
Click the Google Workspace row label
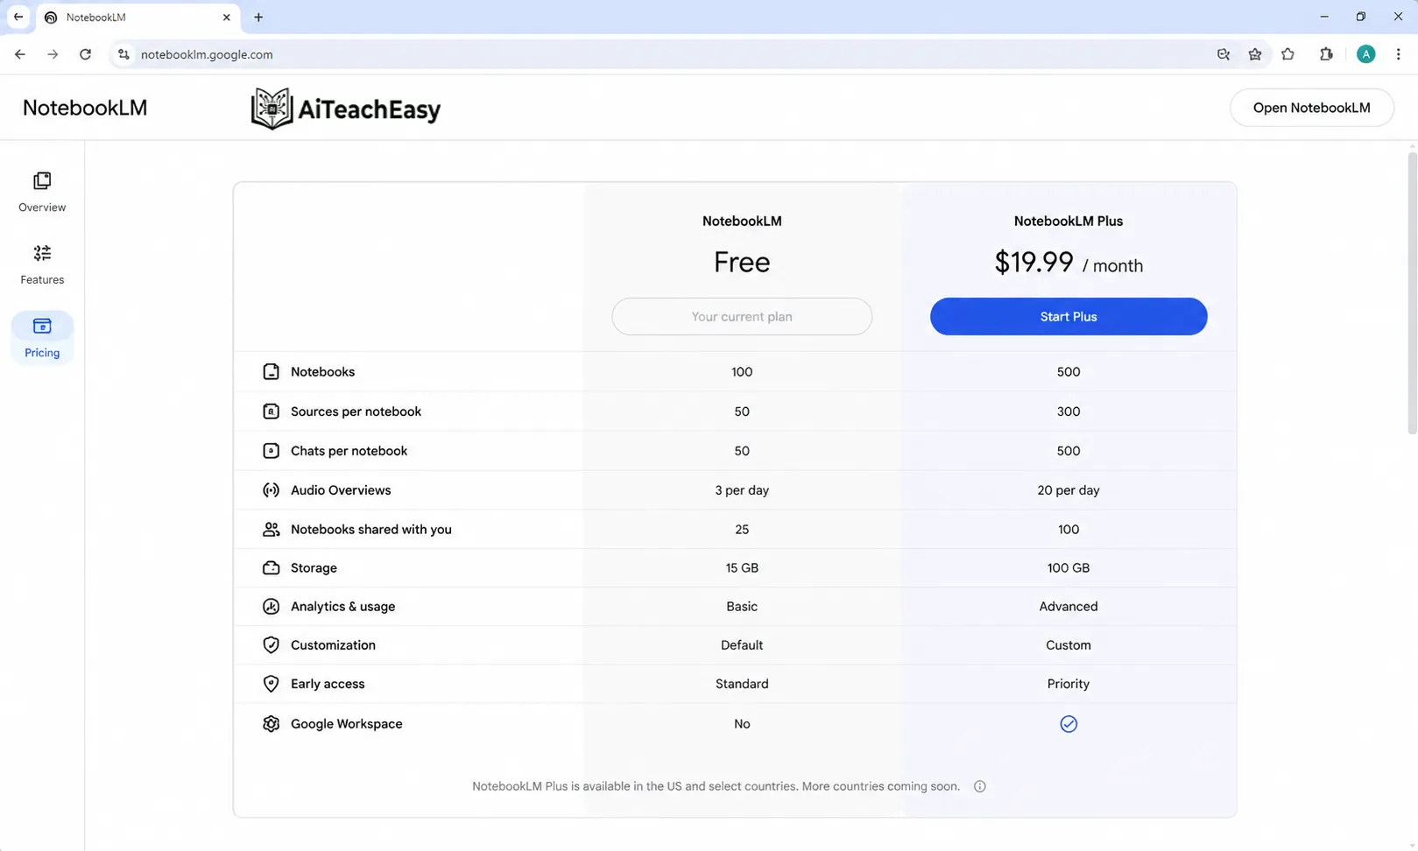[x=346, y=724]
